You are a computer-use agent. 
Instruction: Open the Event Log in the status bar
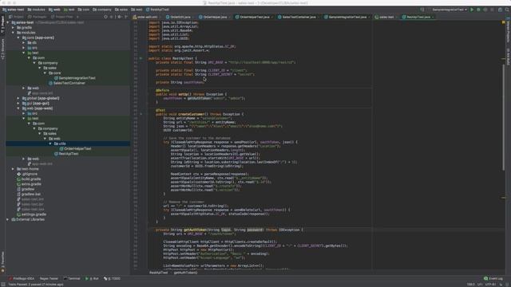(493, 278)
